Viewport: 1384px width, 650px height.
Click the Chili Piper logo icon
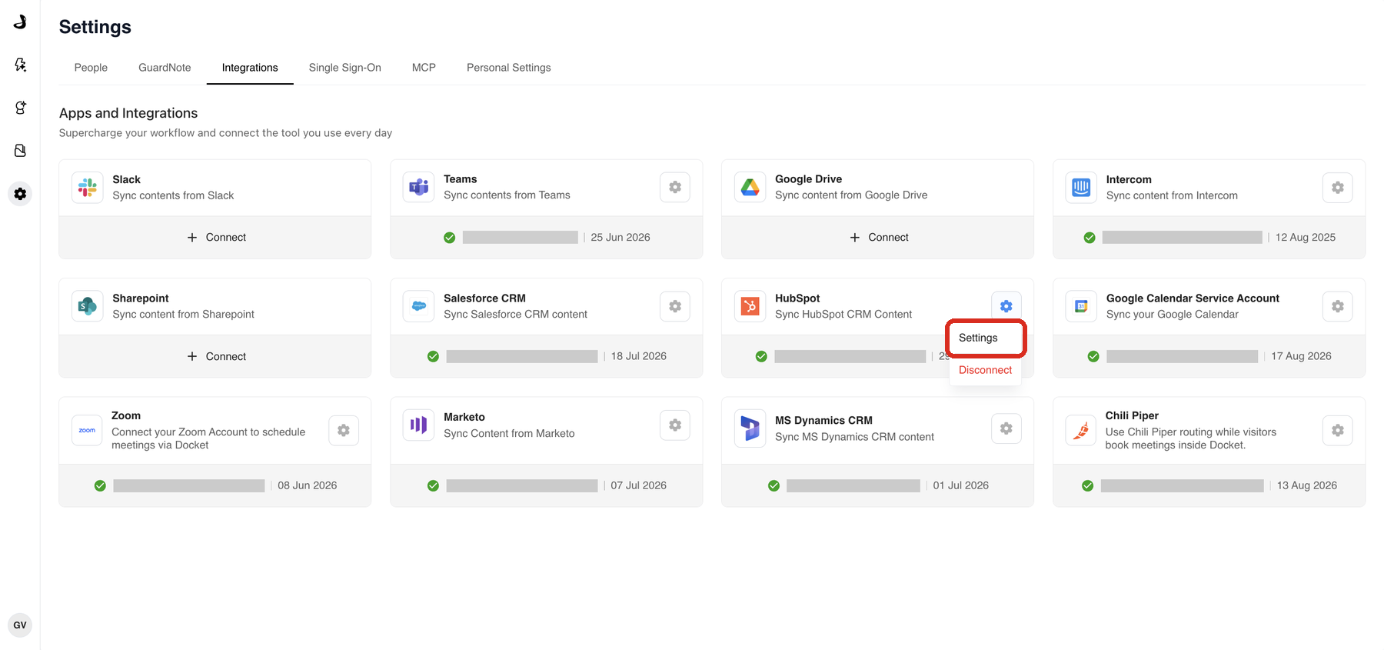click(x=1081, y=430)
